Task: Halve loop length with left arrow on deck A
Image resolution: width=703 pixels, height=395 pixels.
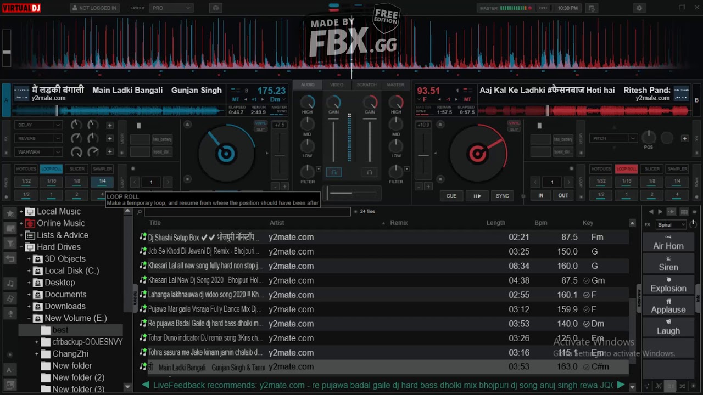Action: point(135,182)
